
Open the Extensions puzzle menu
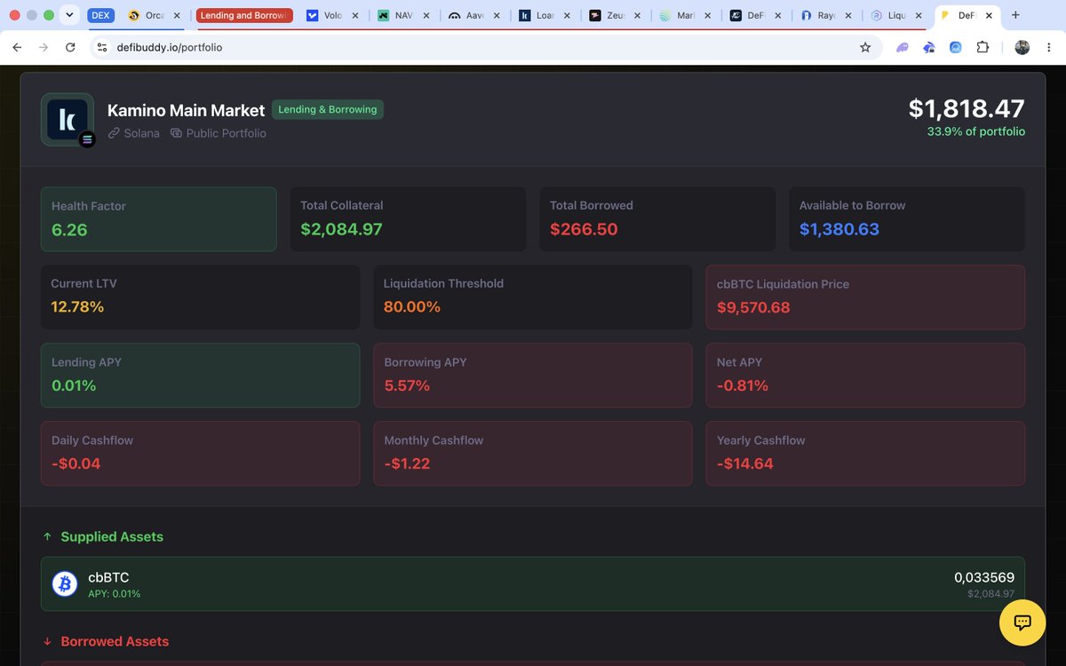(x=982, y=47)
